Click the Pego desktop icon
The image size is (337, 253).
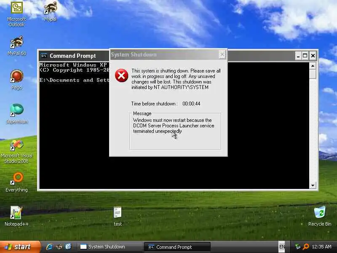[x=16, y=80]
